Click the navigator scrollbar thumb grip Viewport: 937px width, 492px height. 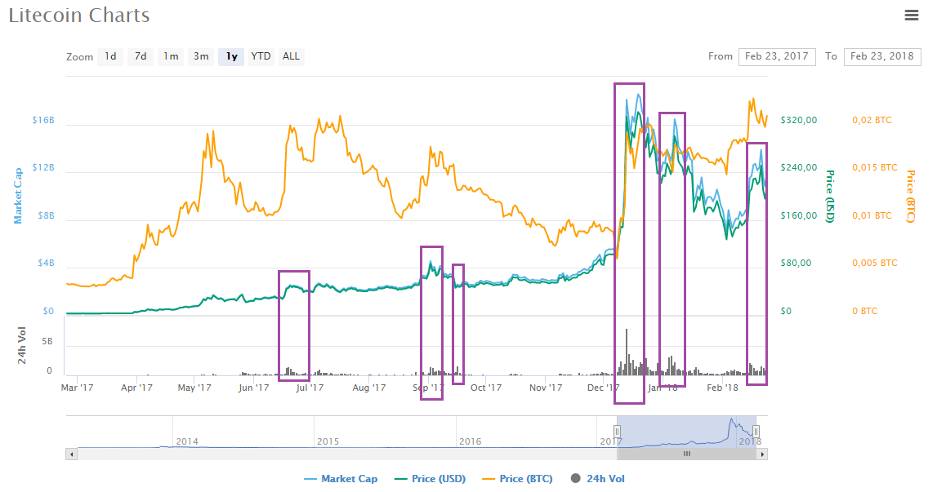pos(686,454)
